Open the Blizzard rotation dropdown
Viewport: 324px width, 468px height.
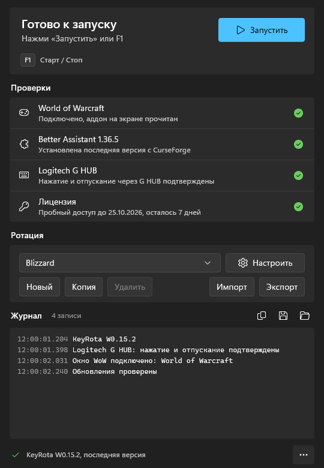pyautogui.click(x=120, y=263)
